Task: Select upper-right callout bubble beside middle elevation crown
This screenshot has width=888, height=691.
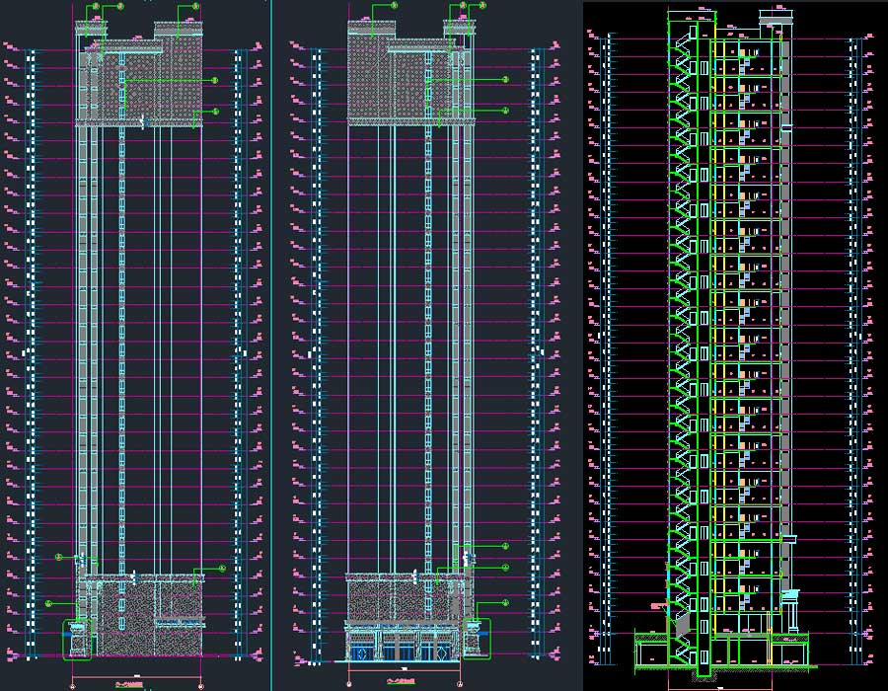Action: tap(482, 6)
